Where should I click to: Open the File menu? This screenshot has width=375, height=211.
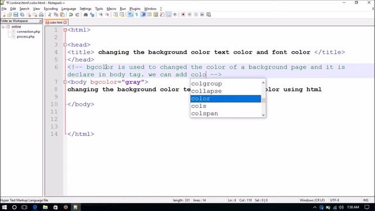coord(4,9)
